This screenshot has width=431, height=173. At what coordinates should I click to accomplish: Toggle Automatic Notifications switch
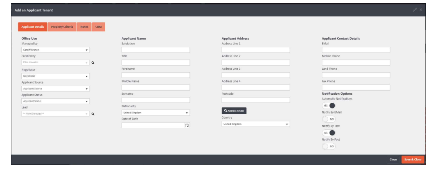[x=329, y=106]
